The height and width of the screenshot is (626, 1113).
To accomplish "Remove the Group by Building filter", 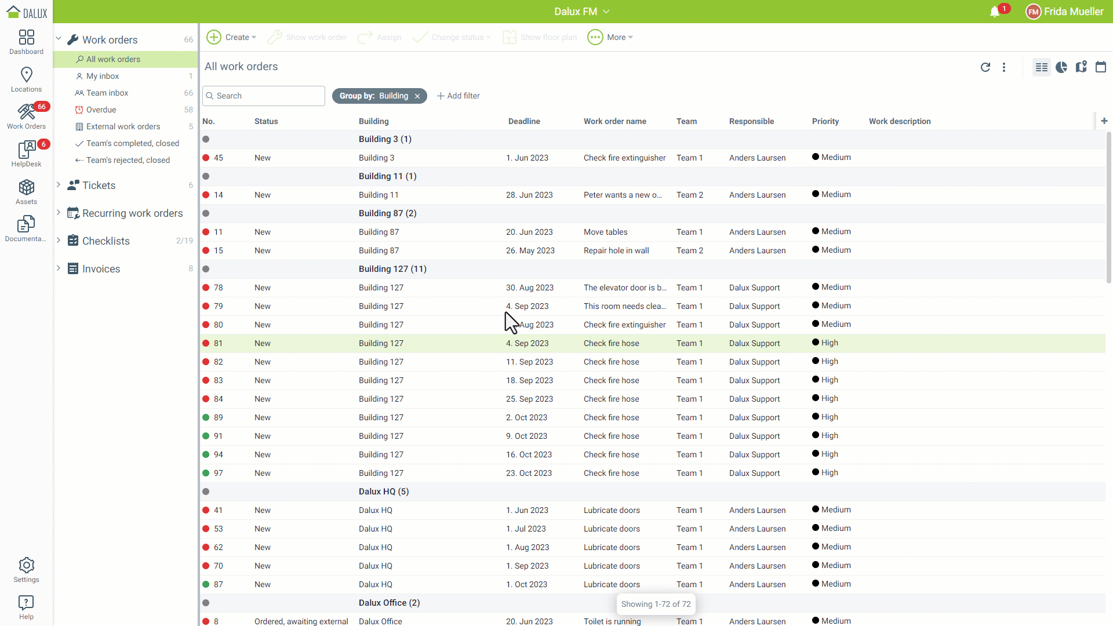I will pos(417,96).
